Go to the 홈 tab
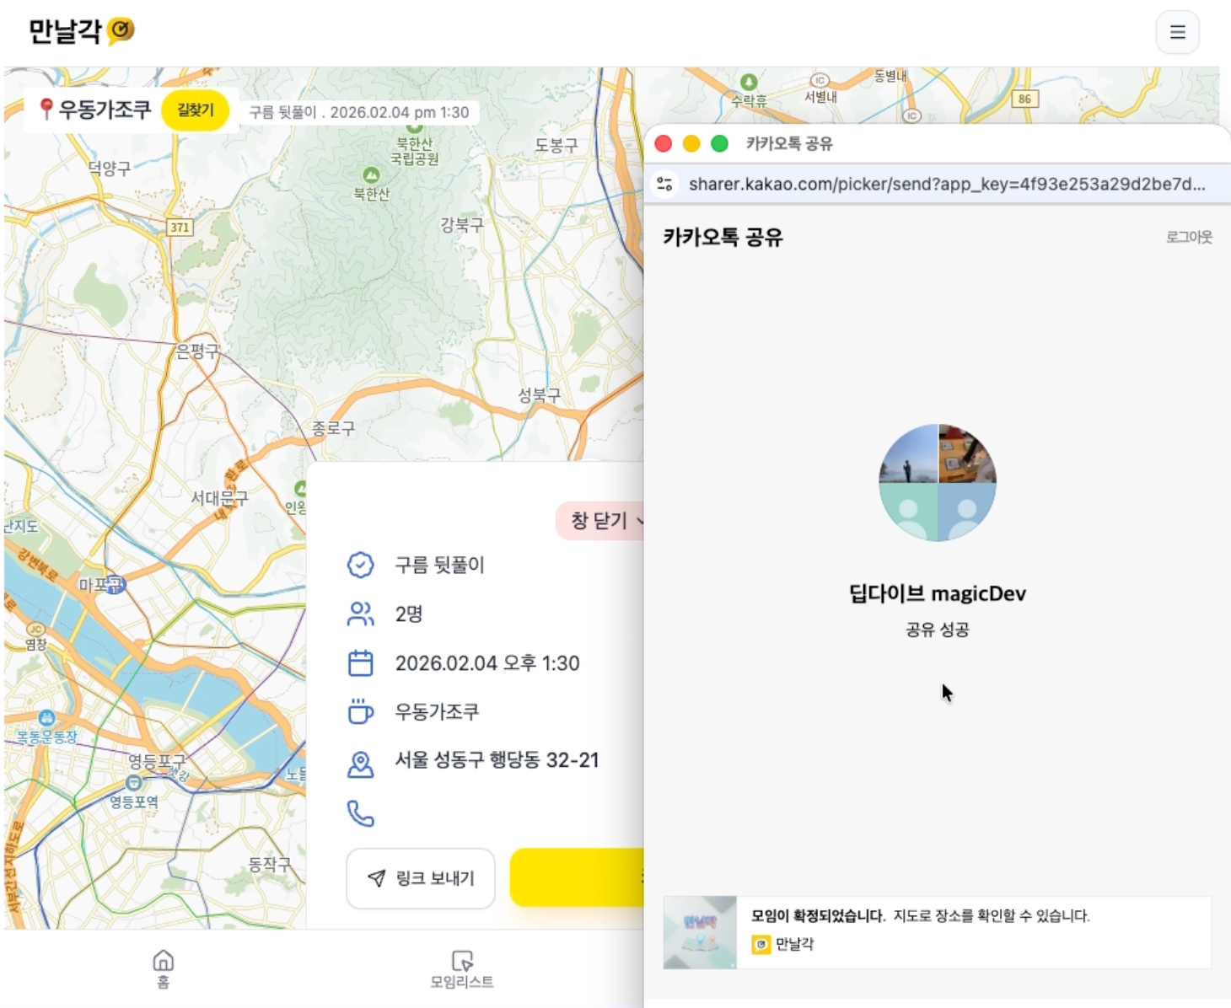This screenshot has width=1231, height=1008. click(163, 969)
